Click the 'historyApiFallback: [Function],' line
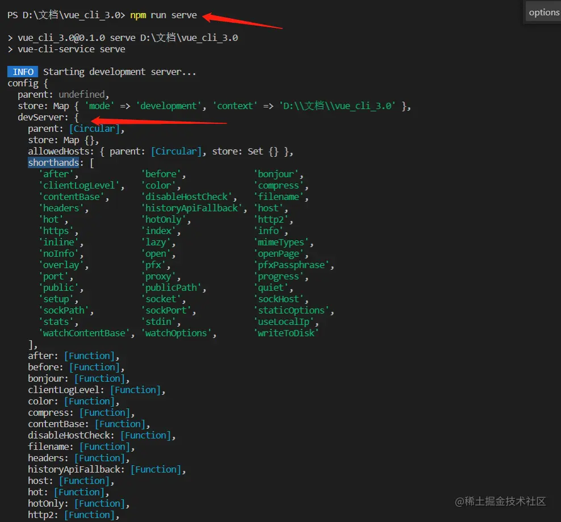The height and width of the screenshot is (522, 561). coord(107,469)
